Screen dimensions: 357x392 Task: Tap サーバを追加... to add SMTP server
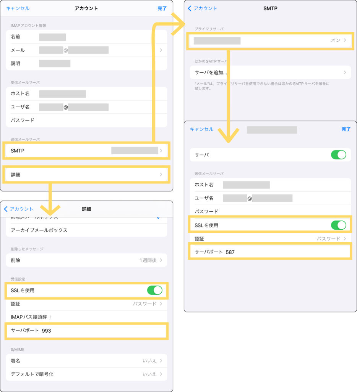[269, 72]
